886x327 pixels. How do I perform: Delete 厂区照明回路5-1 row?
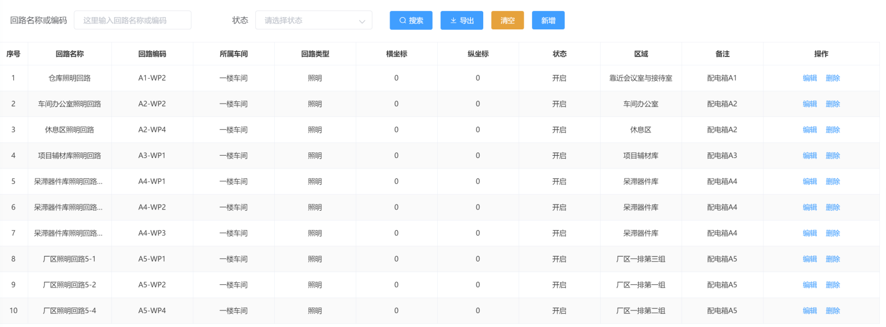(x=832, y=259)
